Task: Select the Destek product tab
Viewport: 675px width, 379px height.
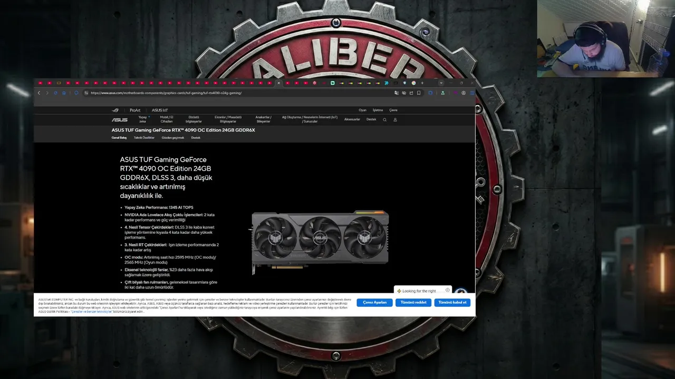Action: (196, 137)
